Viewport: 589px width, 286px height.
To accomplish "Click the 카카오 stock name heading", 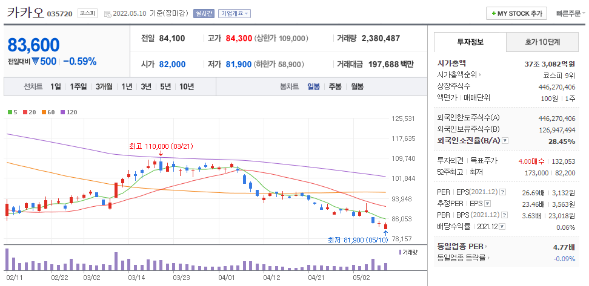I will [25, 12].
